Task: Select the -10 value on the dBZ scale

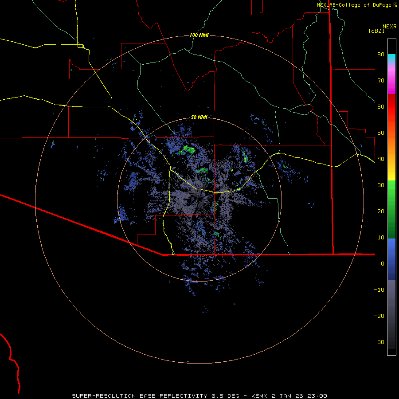Action: click(x=379, y=290)
